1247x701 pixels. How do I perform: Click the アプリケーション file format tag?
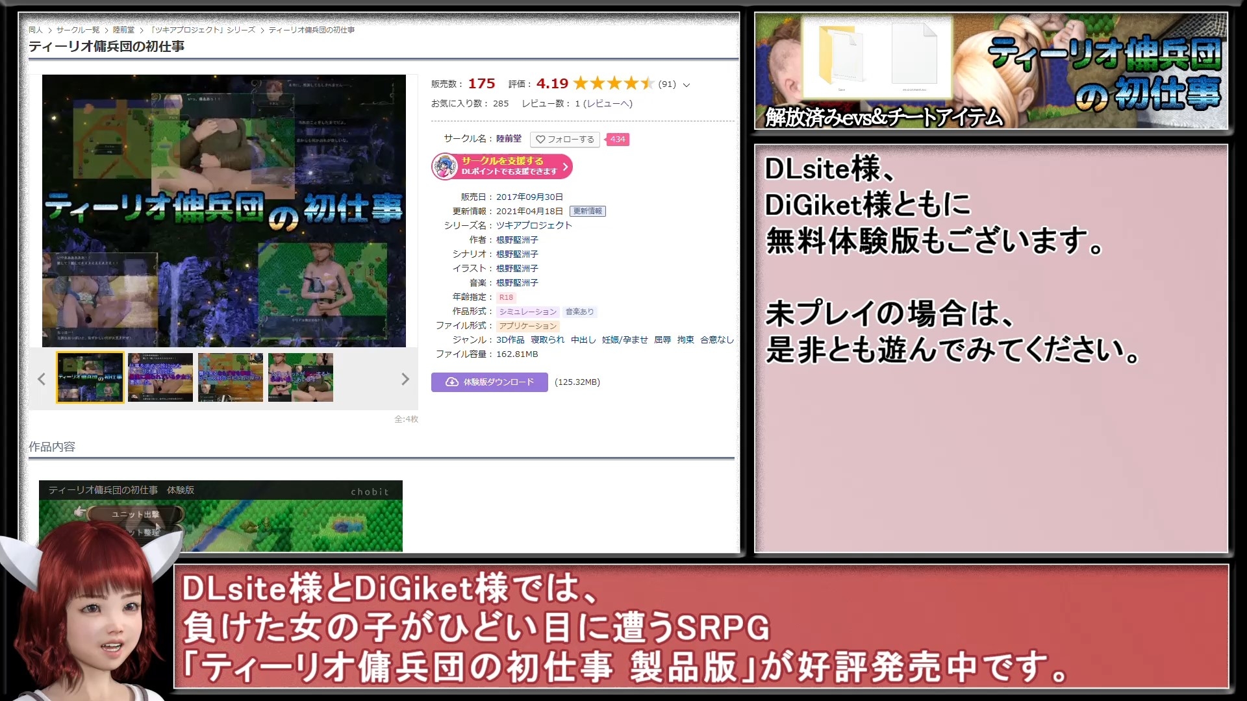coord(527,326)
